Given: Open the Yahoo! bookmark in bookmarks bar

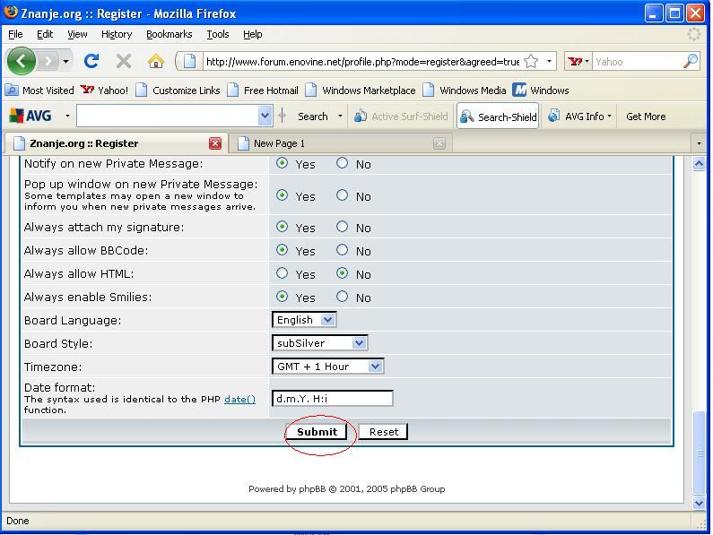Looking at the screenshot, I should [105, 91].
